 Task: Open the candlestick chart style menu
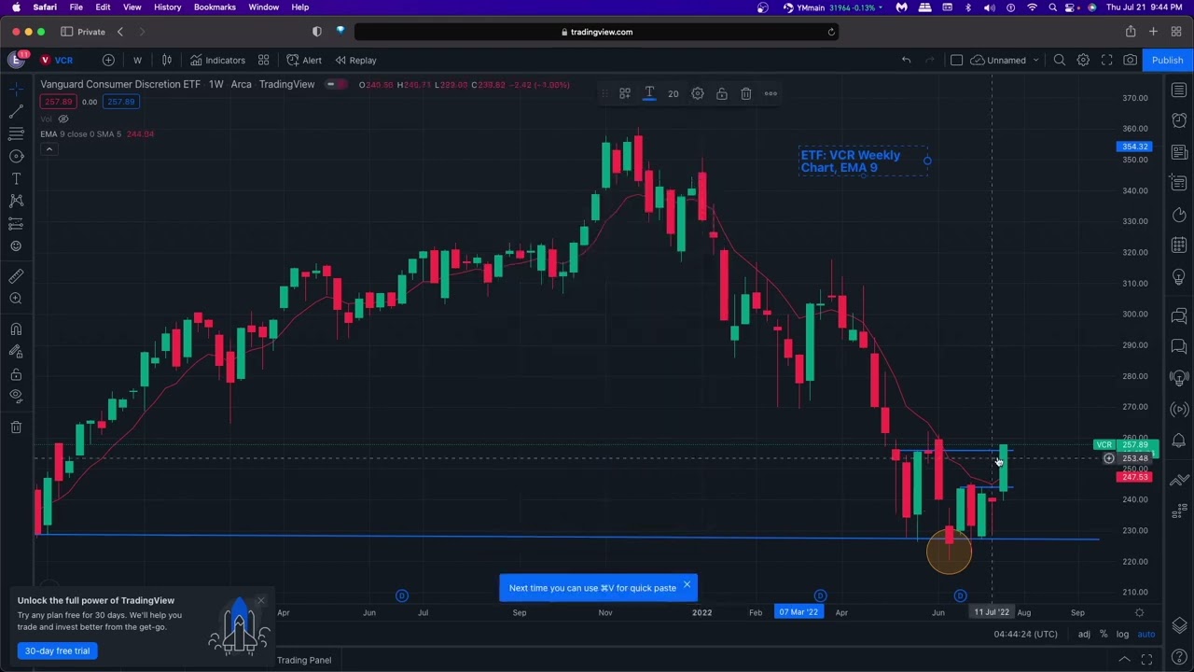point(167,60)
